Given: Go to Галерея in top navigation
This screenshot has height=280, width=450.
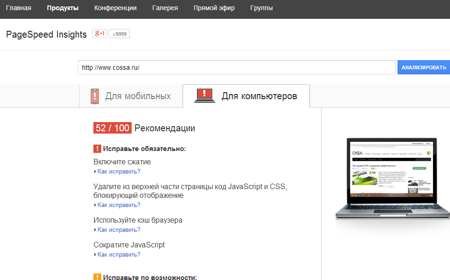Looking at the screenshot, I should coord(165,8).
